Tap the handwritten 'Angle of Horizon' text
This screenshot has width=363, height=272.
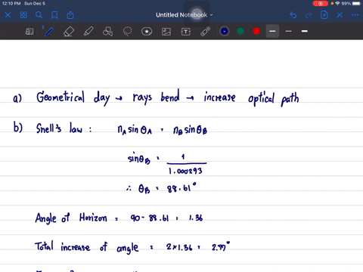(x=71, y=218)
